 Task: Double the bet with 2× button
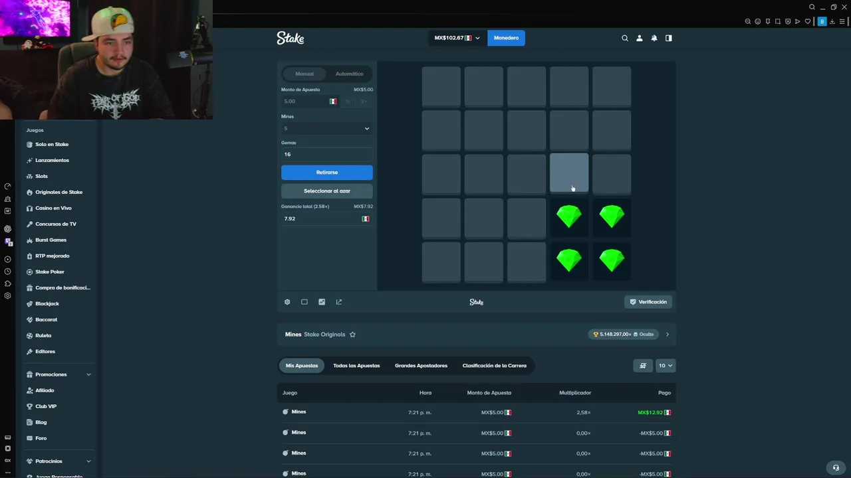364,102
